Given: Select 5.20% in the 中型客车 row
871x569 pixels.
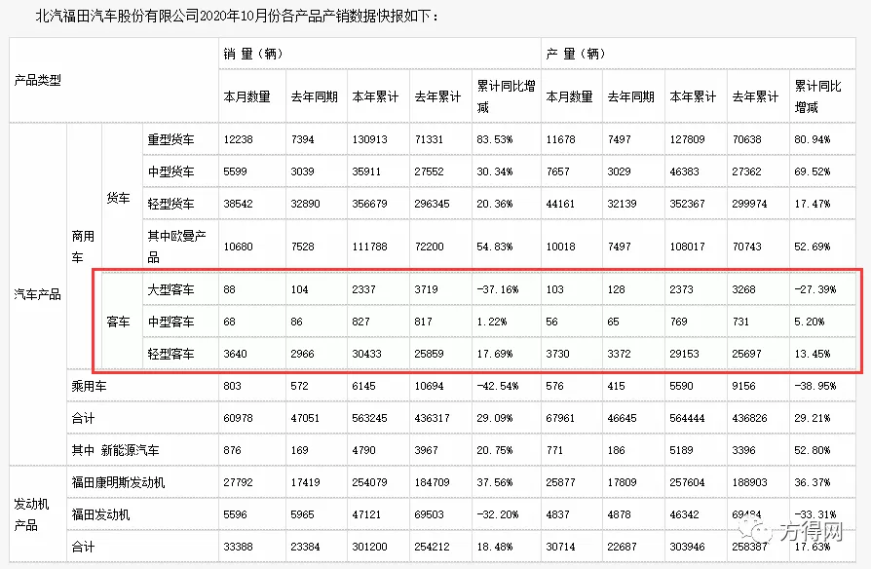Looking at the screenshot, I should coord(810,322).
